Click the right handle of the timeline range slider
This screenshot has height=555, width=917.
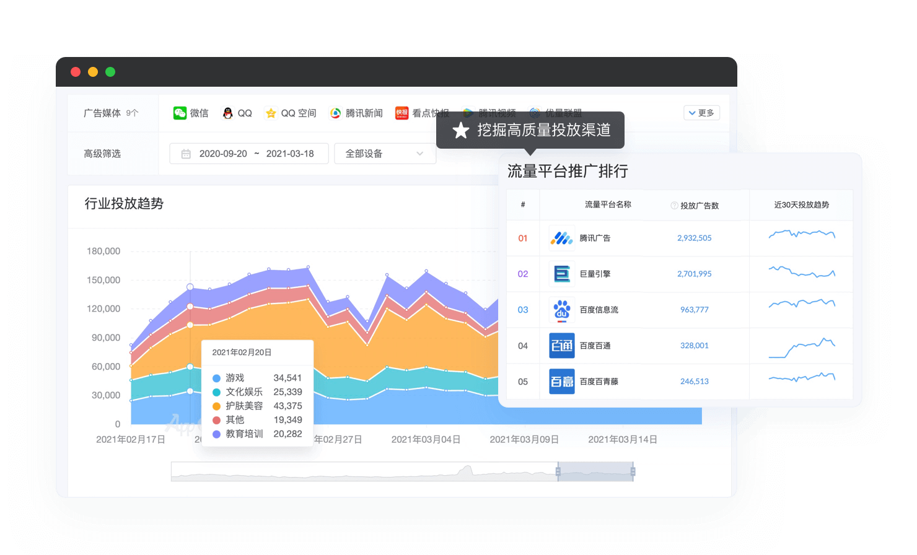(633, 472)
